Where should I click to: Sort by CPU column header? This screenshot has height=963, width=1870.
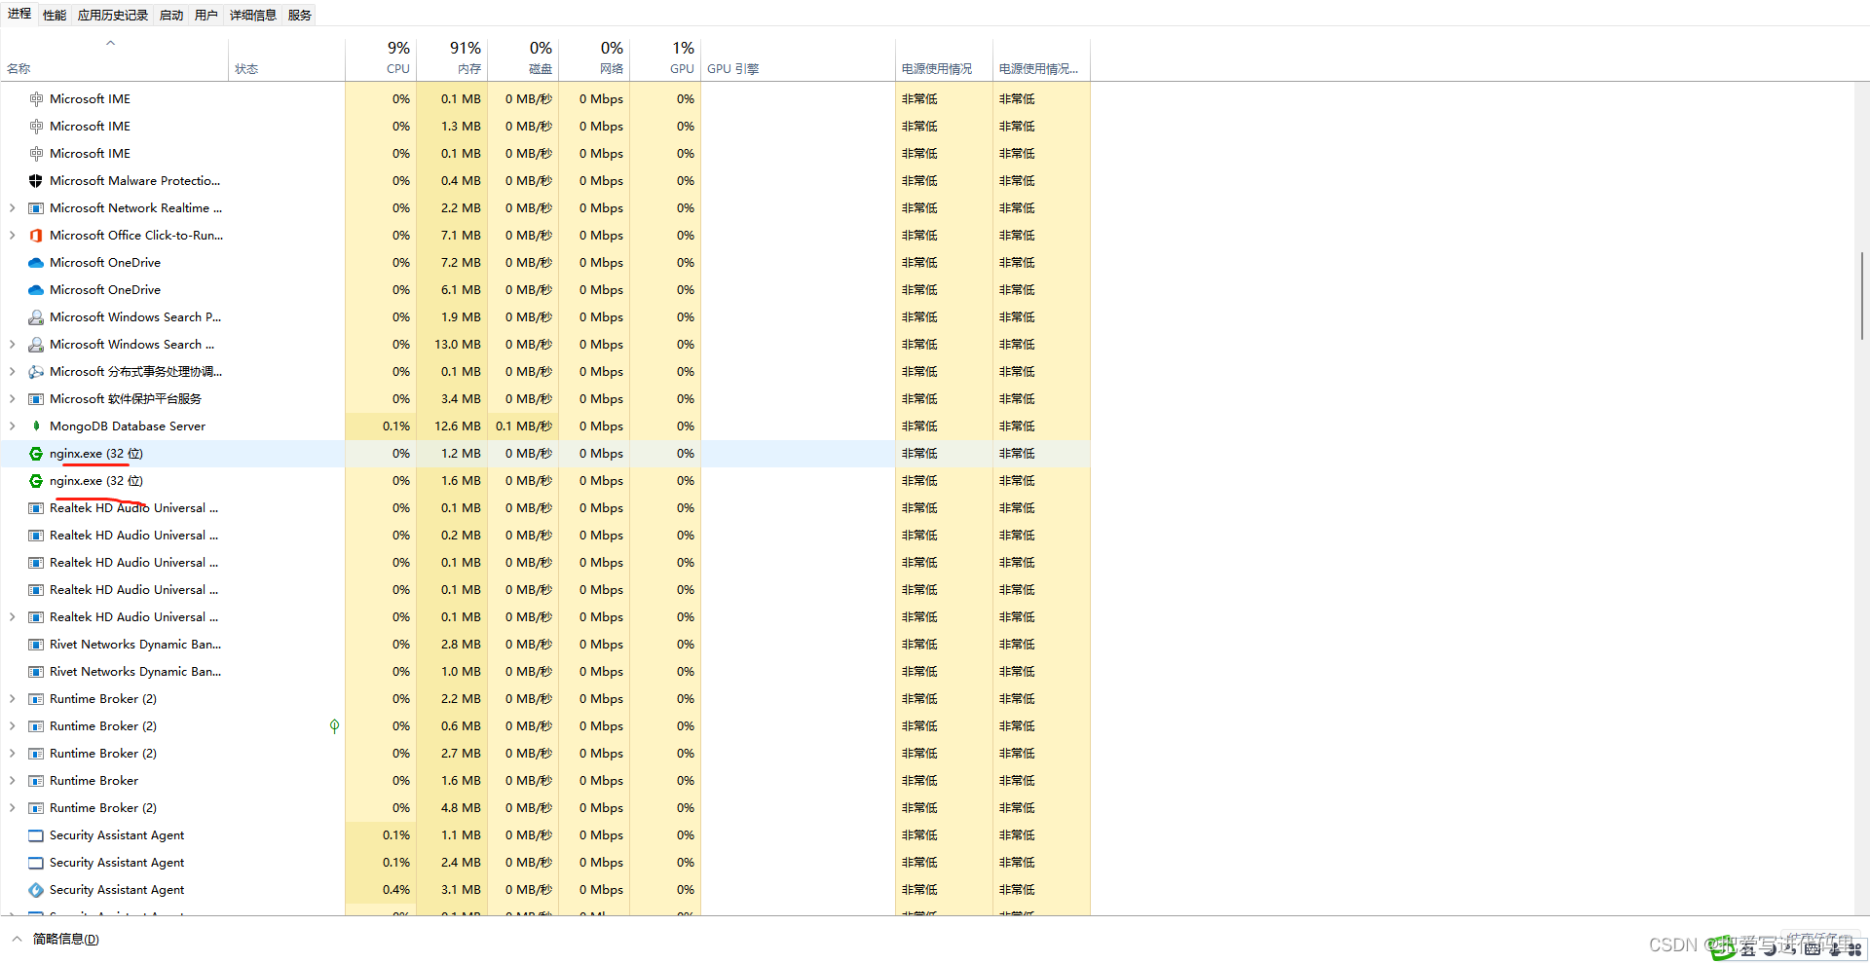tap(381, 59)
